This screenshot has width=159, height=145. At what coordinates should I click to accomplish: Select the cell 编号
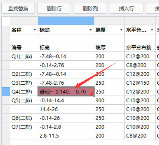(x=24, y=48)
